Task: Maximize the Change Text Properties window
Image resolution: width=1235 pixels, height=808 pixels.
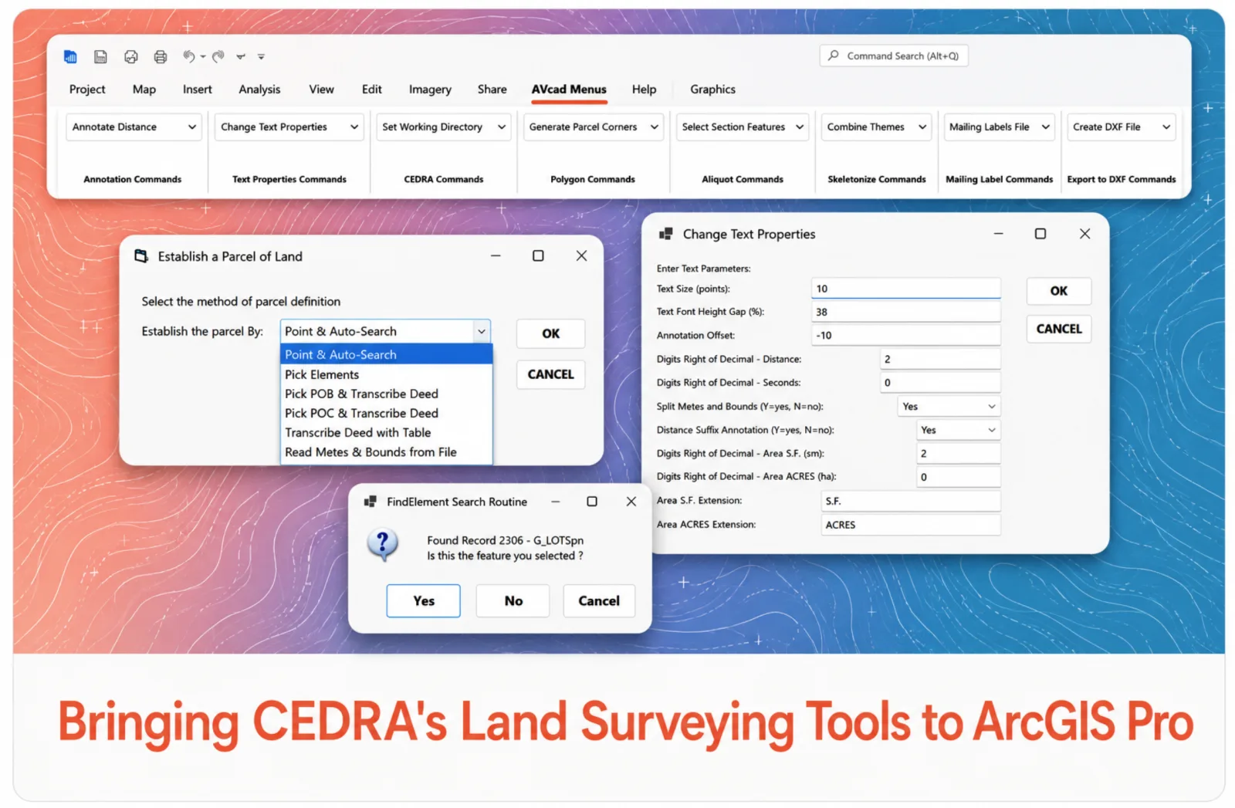Action: coord(1040,234)
